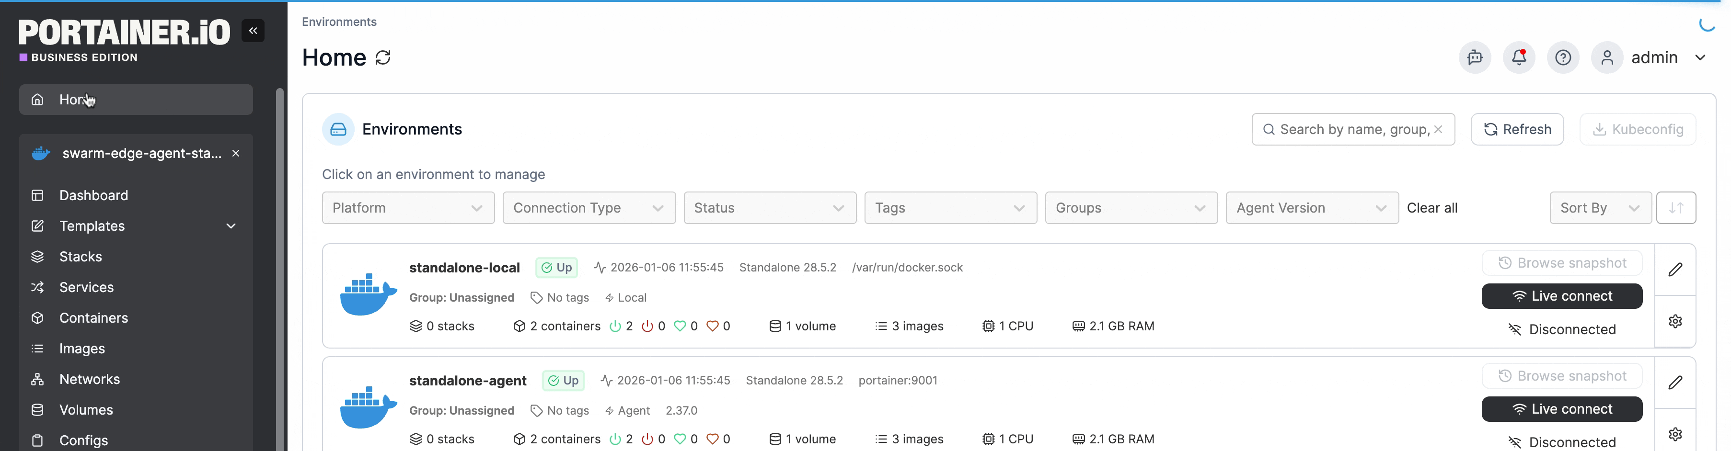
Task: Click the standalone-agent Docker whale icon
Action: (x=368, y=407)
